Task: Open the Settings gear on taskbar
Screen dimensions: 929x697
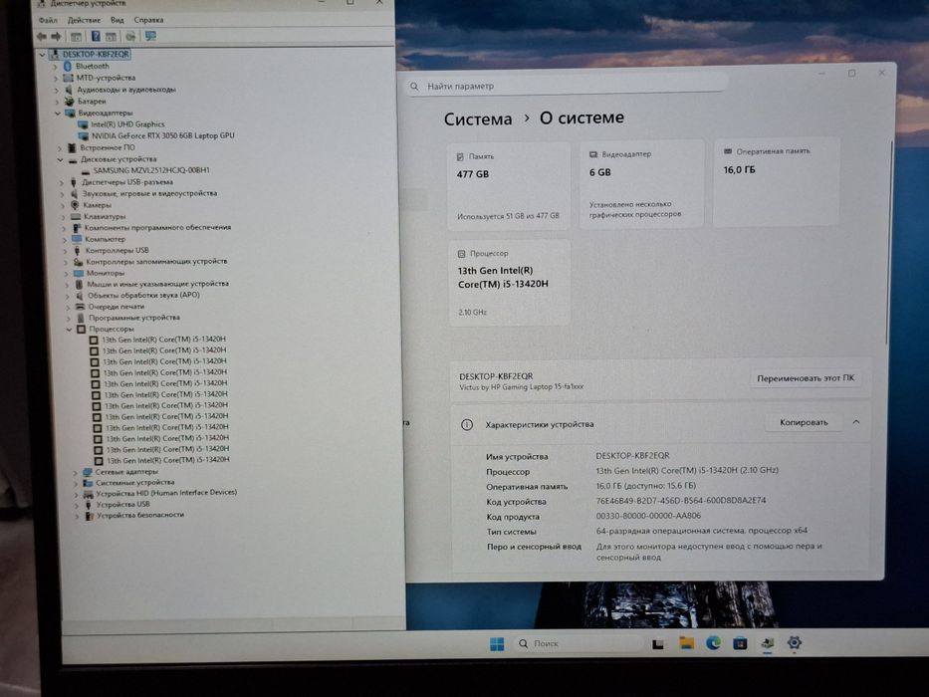Action: tap(794, 642)
